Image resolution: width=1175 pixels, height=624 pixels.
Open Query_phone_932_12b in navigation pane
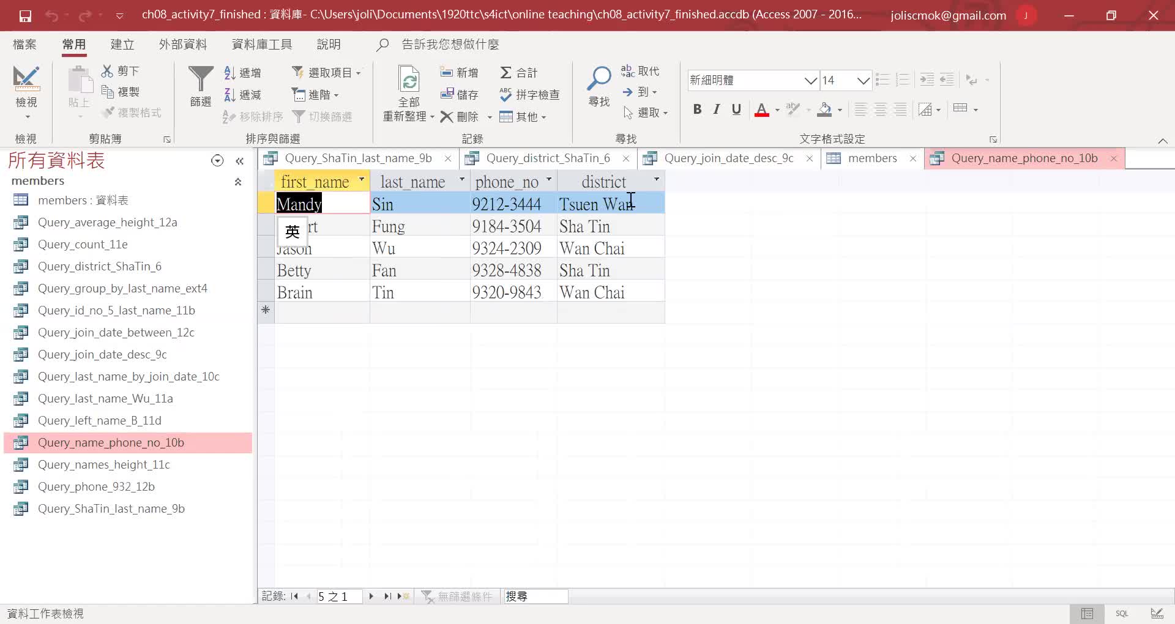96,486
